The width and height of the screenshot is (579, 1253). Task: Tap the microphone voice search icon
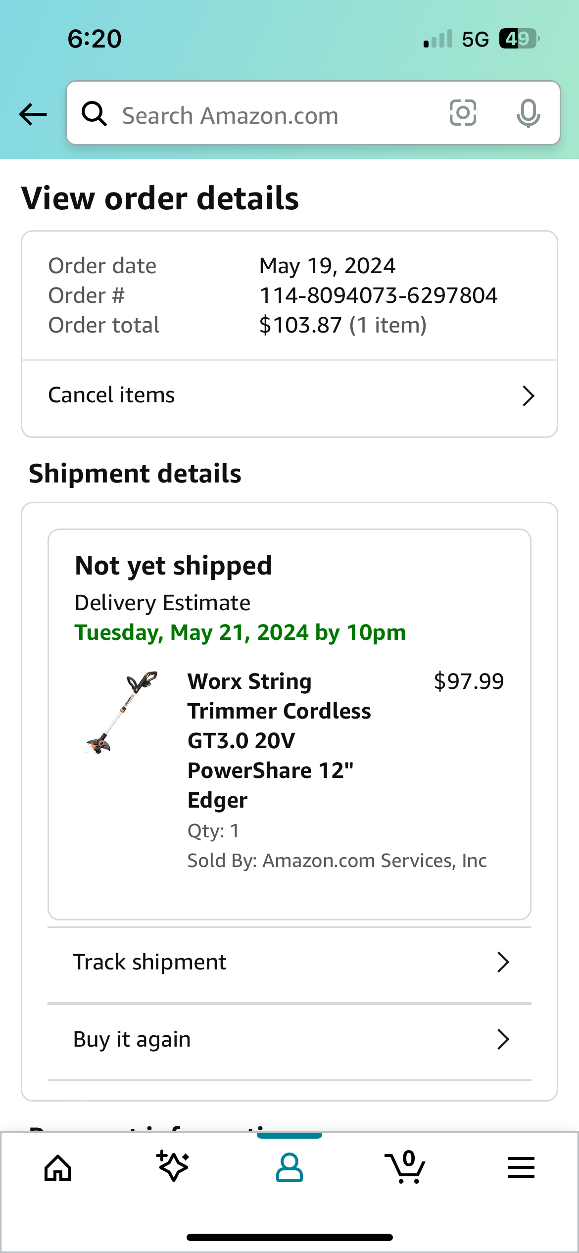coord(528,113)
